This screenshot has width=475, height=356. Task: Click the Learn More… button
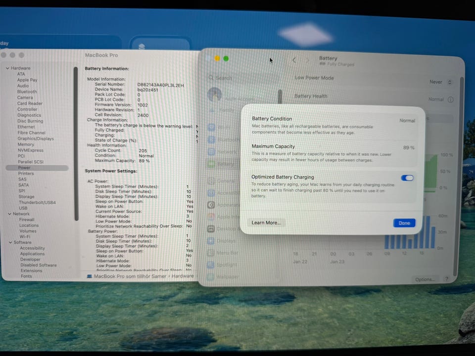[266, 222]
